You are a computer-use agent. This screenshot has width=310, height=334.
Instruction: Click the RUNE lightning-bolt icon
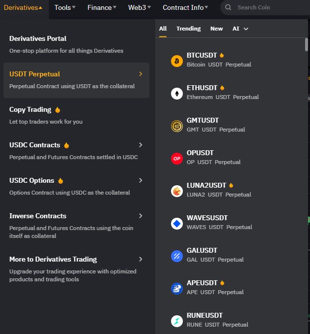(x=177, y=321)
